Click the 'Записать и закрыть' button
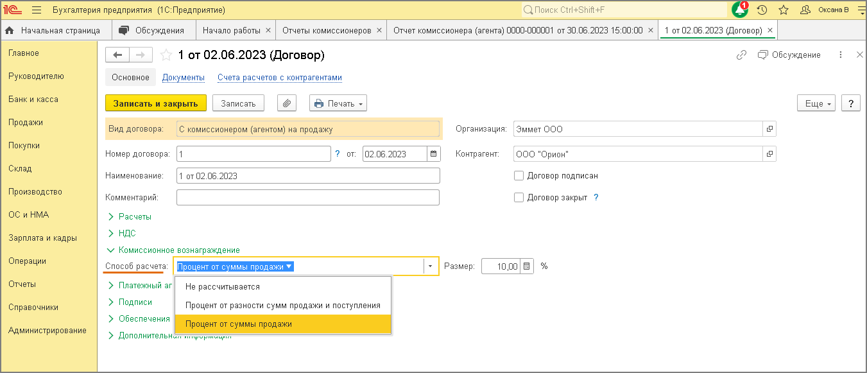 click(x=155, y=103)
